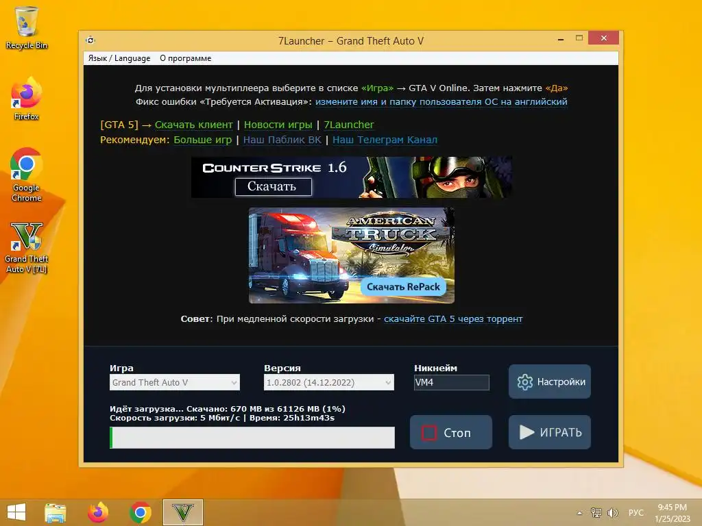Open the taskbar clock showing 9:45 PM
Screen dimensions: 702x526
click(672, 513)
